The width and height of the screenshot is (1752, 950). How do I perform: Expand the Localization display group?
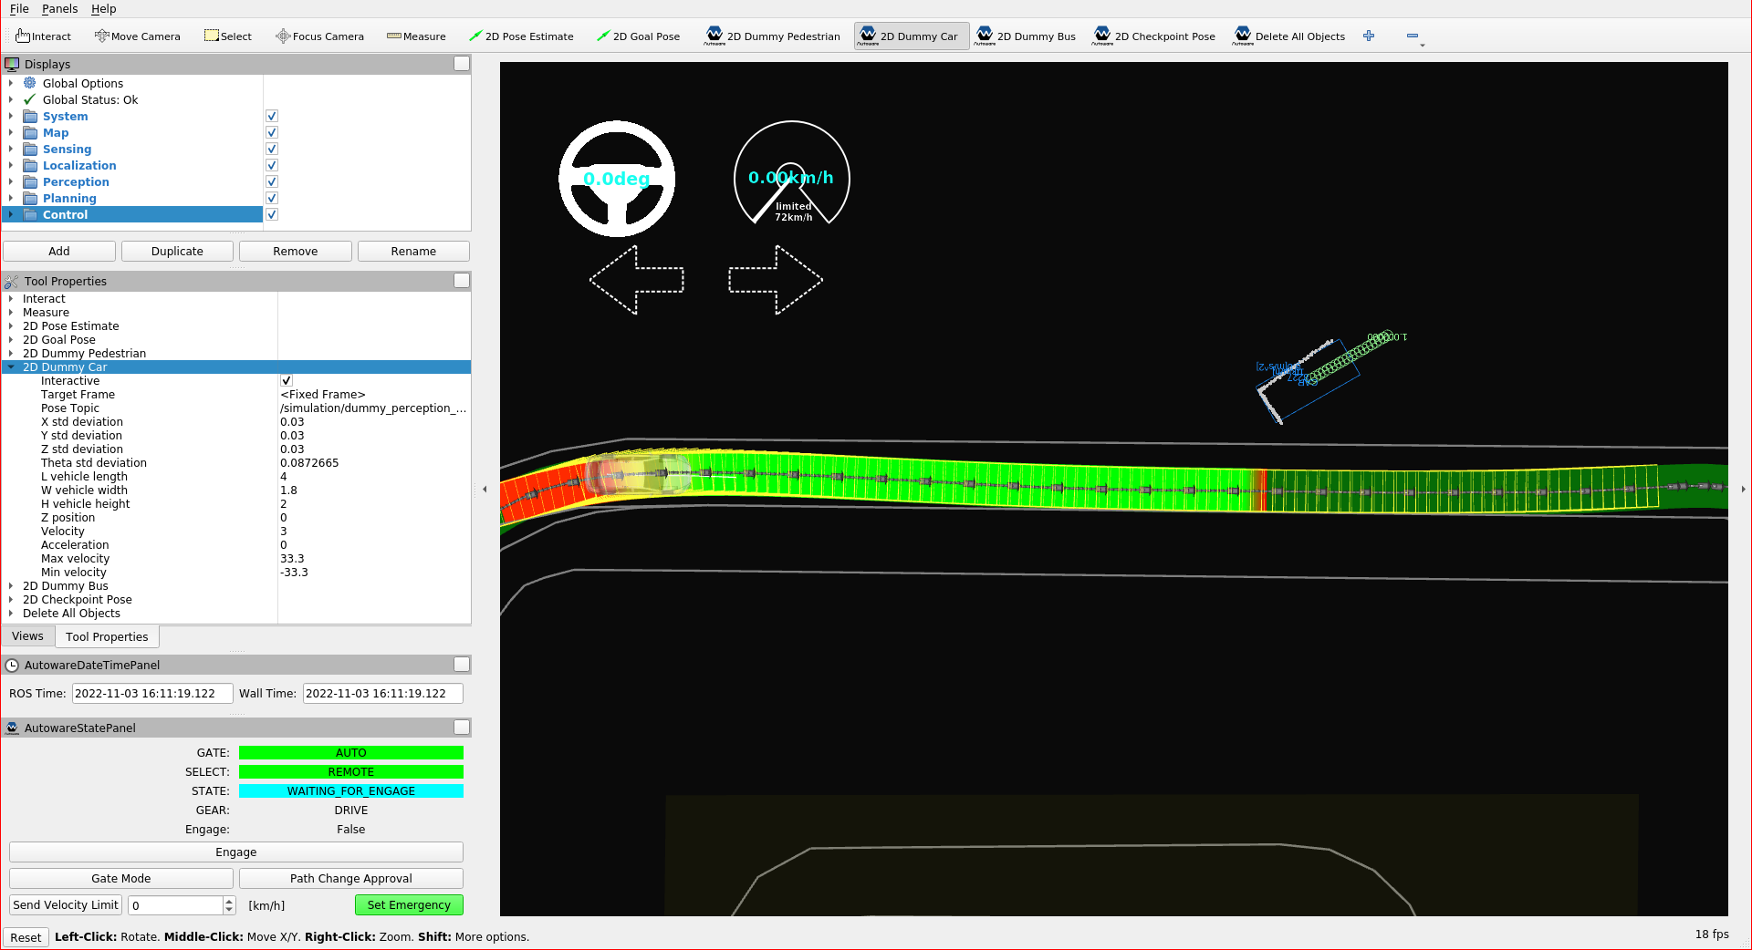click(10, 165)
